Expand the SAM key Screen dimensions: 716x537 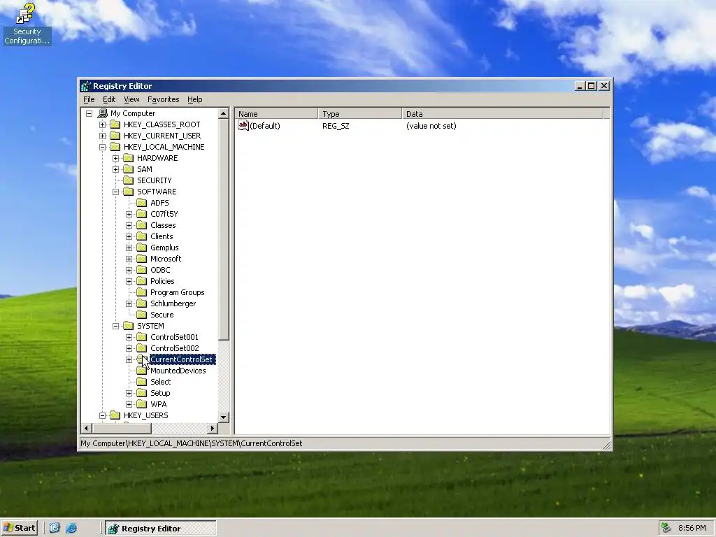pyautogui.click(x=115, y=169)
